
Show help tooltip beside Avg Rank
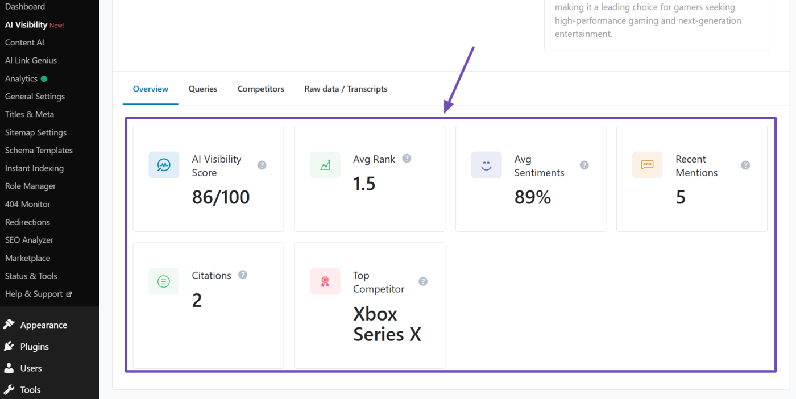click(407, 159)
